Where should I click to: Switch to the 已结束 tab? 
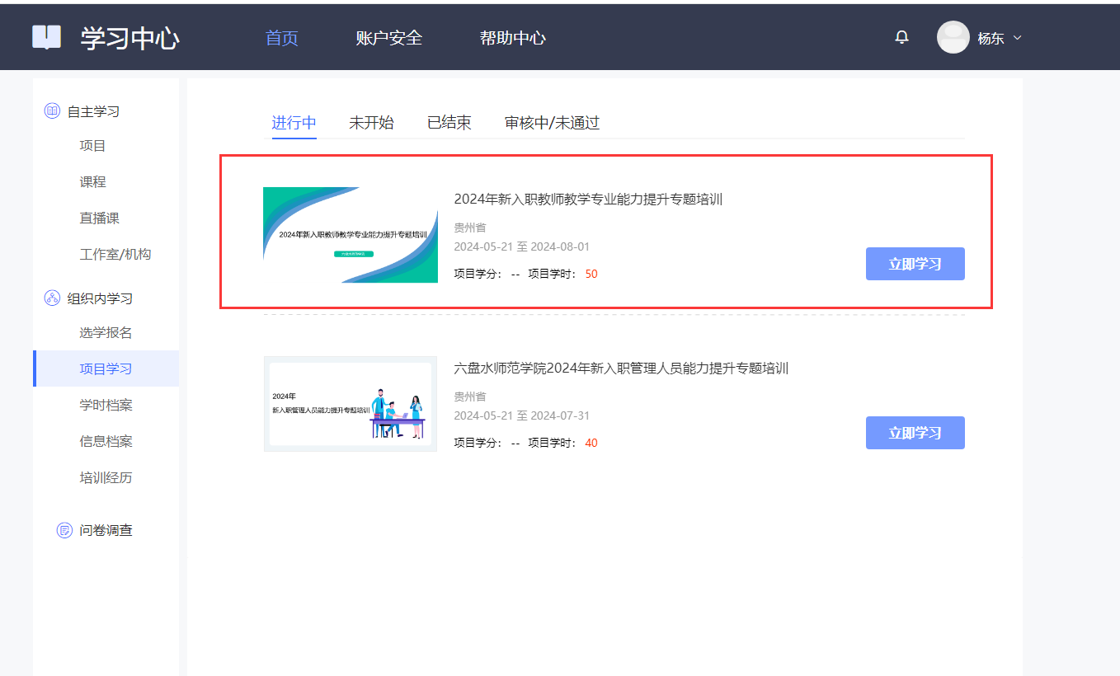click(449, 123)
